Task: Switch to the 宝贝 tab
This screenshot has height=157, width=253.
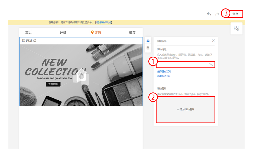Action: click(x=28, y=32)
